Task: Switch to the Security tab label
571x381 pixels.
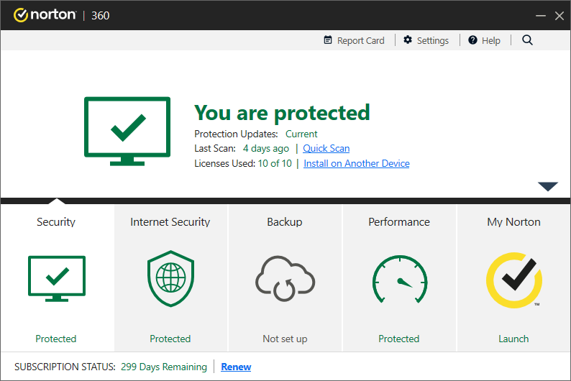Action: coord(56,222)
